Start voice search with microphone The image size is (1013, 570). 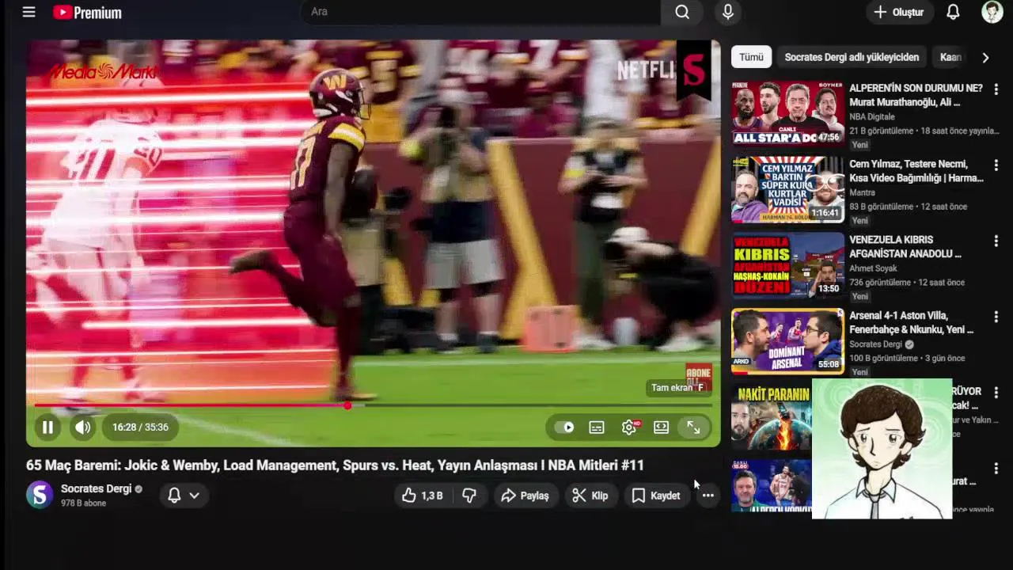click(x=727, y=12)
